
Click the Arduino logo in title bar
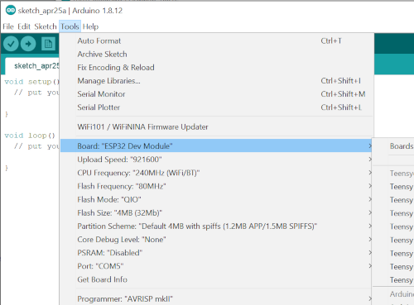click(x=11, y=11)
